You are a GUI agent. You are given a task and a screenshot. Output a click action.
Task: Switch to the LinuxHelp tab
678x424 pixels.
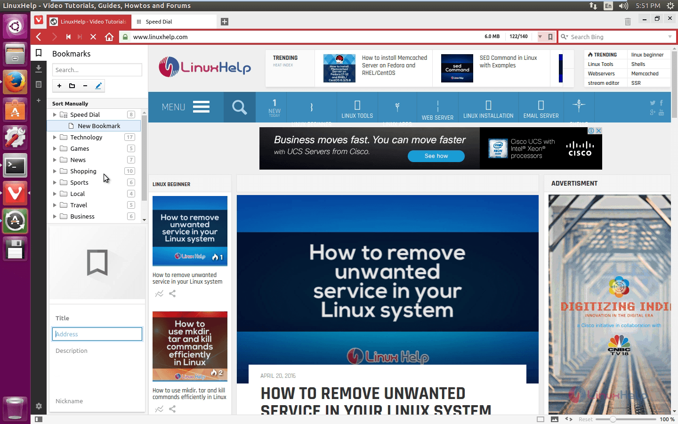[x=88, y=22]
